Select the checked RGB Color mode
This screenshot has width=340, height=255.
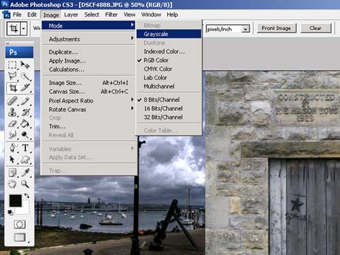pos(169,61)
